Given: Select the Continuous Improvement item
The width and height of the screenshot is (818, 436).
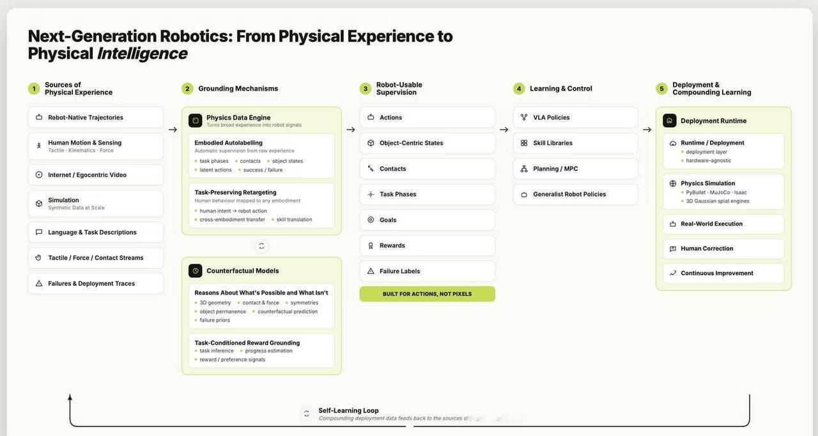Looking at the screenshot, I should [723, 273].
